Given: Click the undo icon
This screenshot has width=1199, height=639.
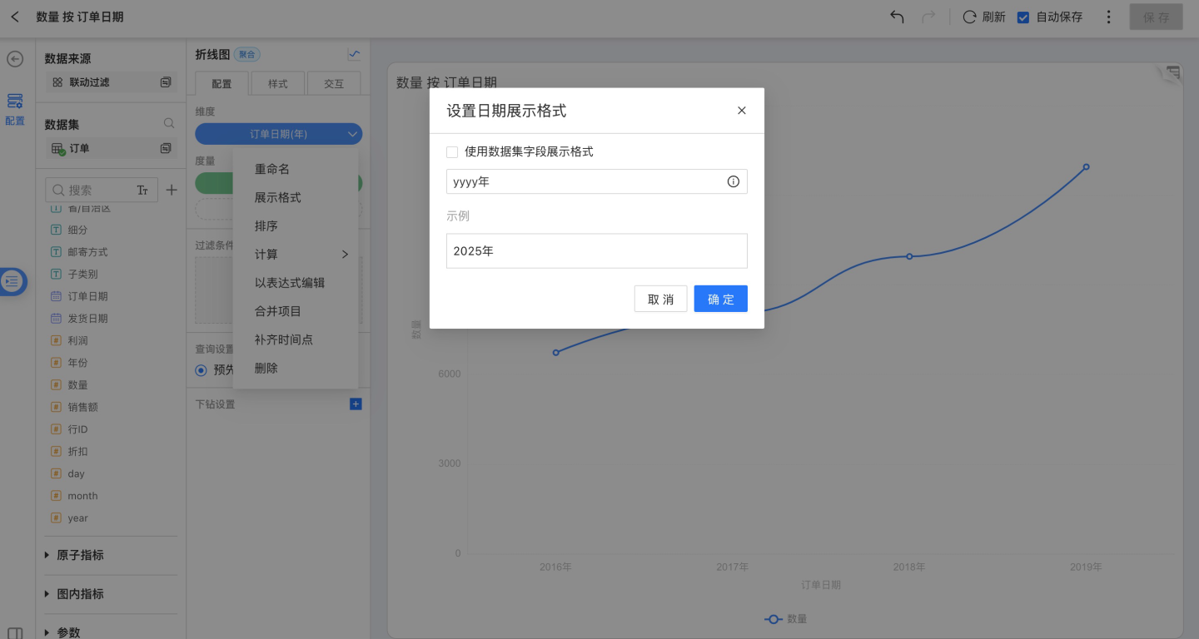Looking at the screenshot, I should point(897,17).
